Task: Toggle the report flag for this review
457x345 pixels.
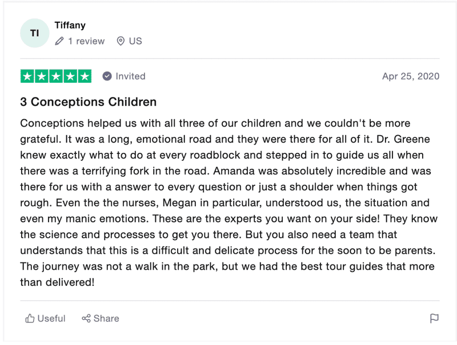Action: pos(434,318)
